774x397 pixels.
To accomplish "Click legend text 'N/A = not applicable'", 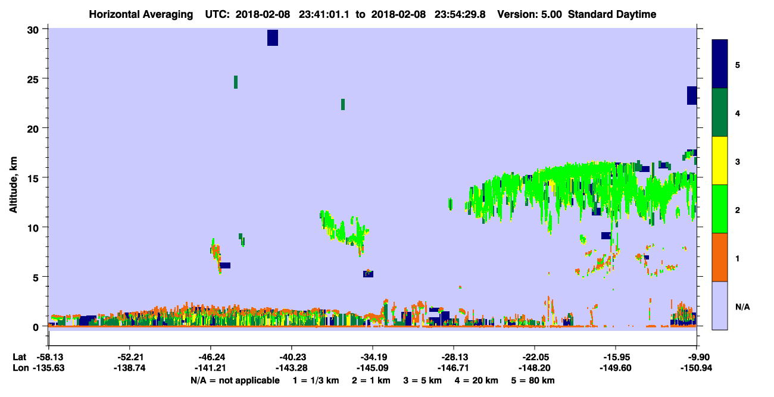I will [235, 380].
